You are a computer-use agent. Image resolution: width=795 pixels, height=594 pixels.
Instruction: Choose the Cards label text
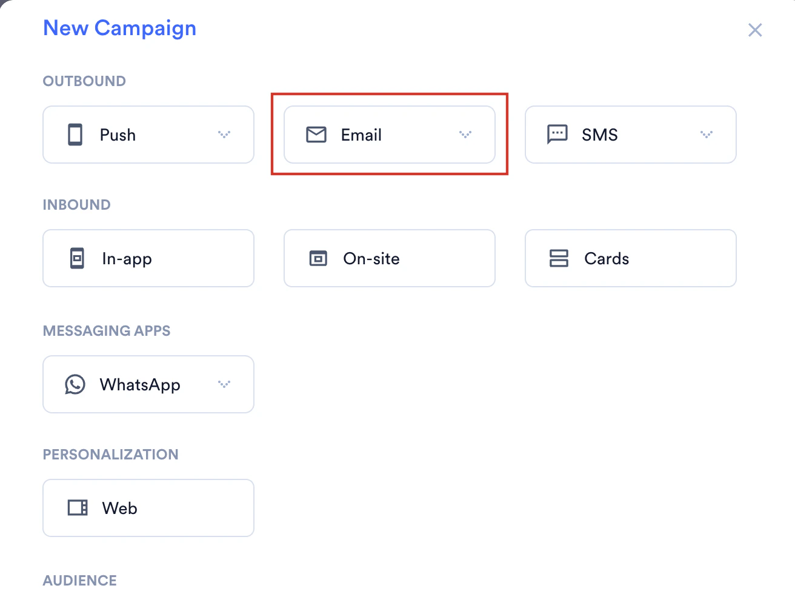pyautogui.click(x=607, y=259)
